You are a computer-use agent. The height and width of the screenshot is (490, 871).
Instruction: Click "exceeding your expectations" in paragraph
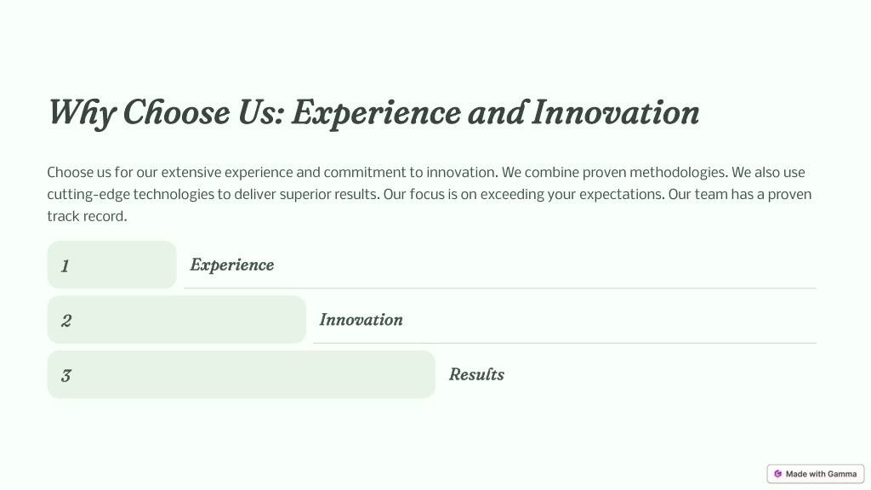572,195
